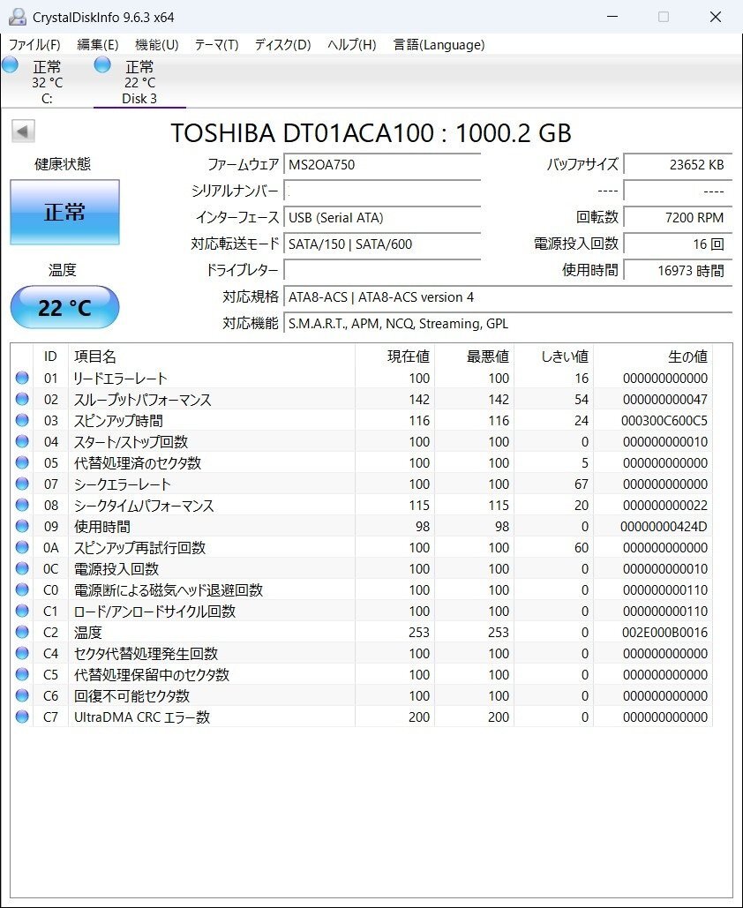Click the status orb for ID 08 シークタイムパフォーマンス
The image size is (743, 908).
22,505
